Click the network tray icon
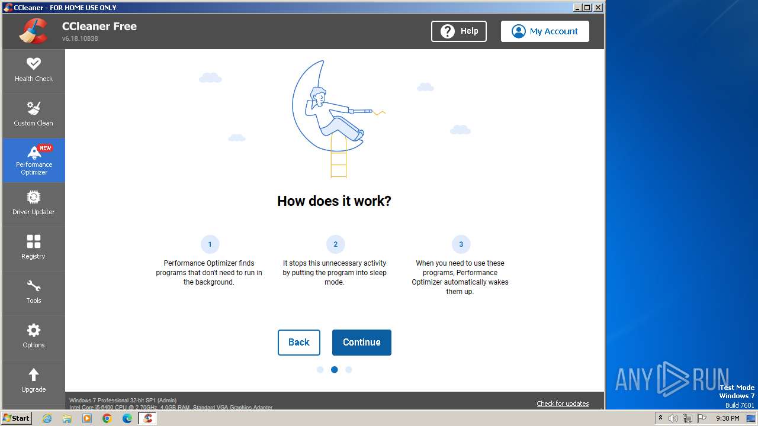This screenshot has height=426, width=758. coord(688,418)
